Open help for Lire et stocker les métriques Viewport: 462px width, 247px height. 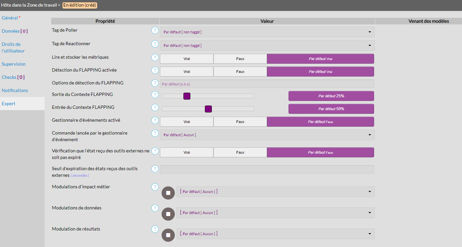pos(155,57)
